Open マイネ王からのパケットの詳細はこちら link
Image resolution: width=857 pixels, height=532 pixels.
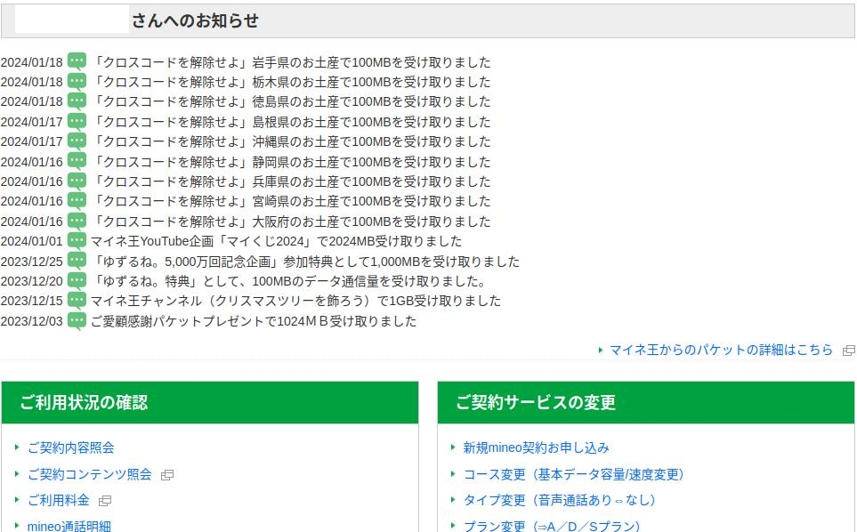point(721,350)
